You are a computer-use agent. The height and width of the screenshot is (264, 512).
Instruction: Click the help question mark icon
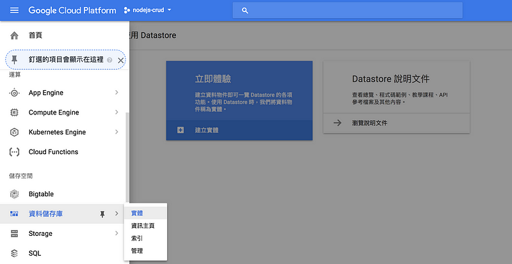pos(109,60)
